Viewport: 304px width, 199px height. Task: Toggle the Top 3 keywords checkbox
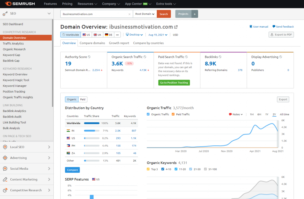click(148, 169)
